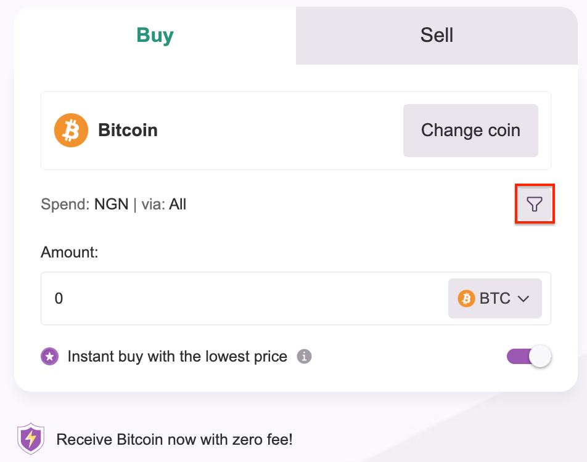
Task: Click the white knob of the purple switch
Action: [540, 356]
